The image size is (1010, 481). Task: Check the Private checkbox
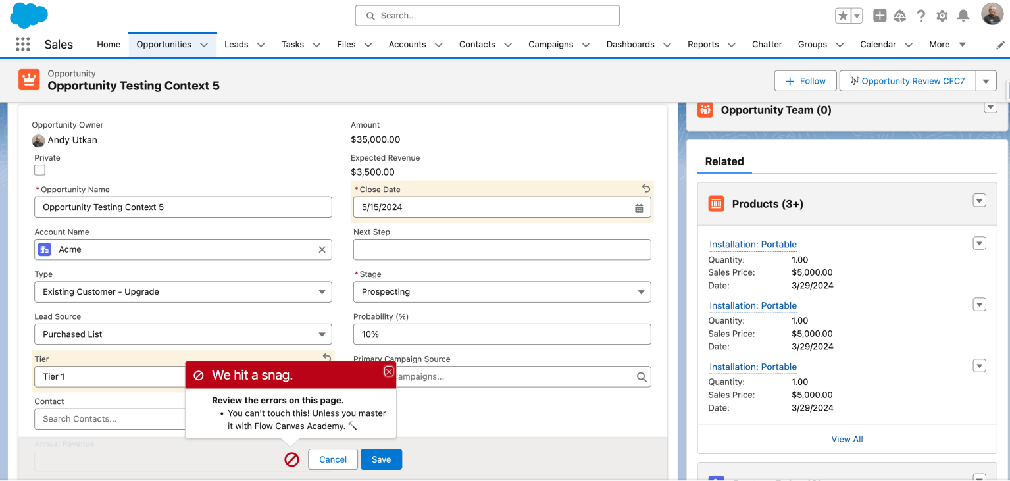point(39,170)
